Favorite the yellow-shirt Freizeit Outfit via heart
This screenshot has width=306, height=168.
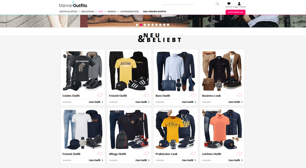click(x=147, y=95)
